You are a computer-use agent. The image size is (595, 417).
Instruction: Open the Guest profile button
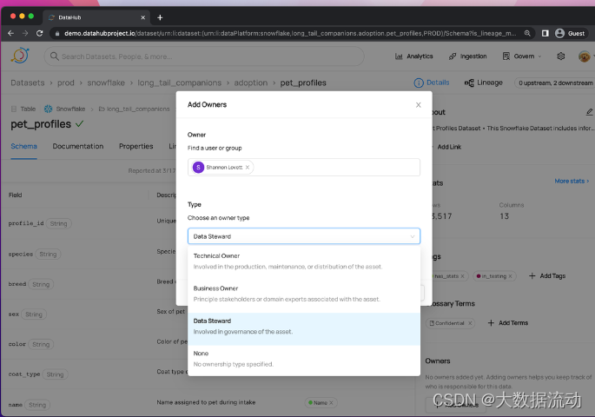570,33
